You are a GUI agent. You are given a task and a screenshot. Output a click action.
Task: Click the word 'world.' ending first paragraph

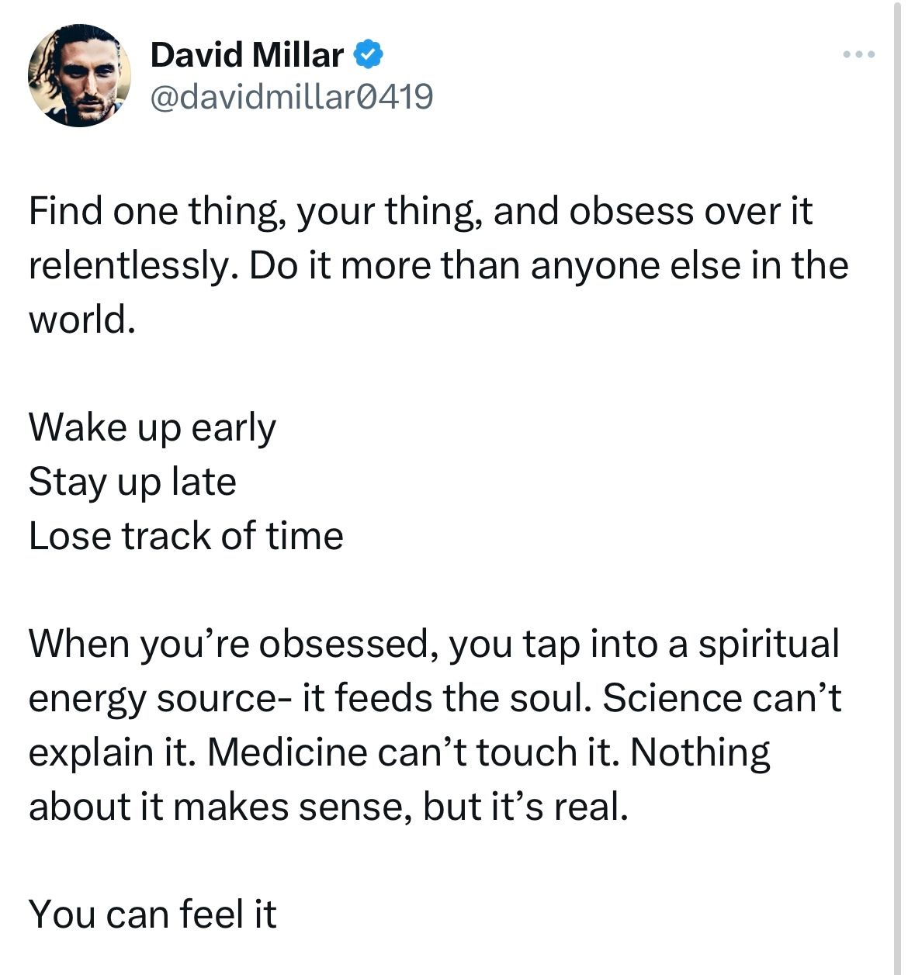82,319
